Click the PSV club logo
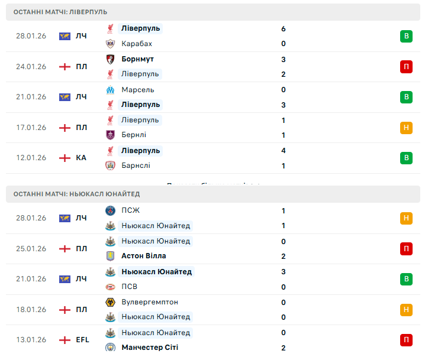Viewport: 425px width, 357px height. [110, 287]
